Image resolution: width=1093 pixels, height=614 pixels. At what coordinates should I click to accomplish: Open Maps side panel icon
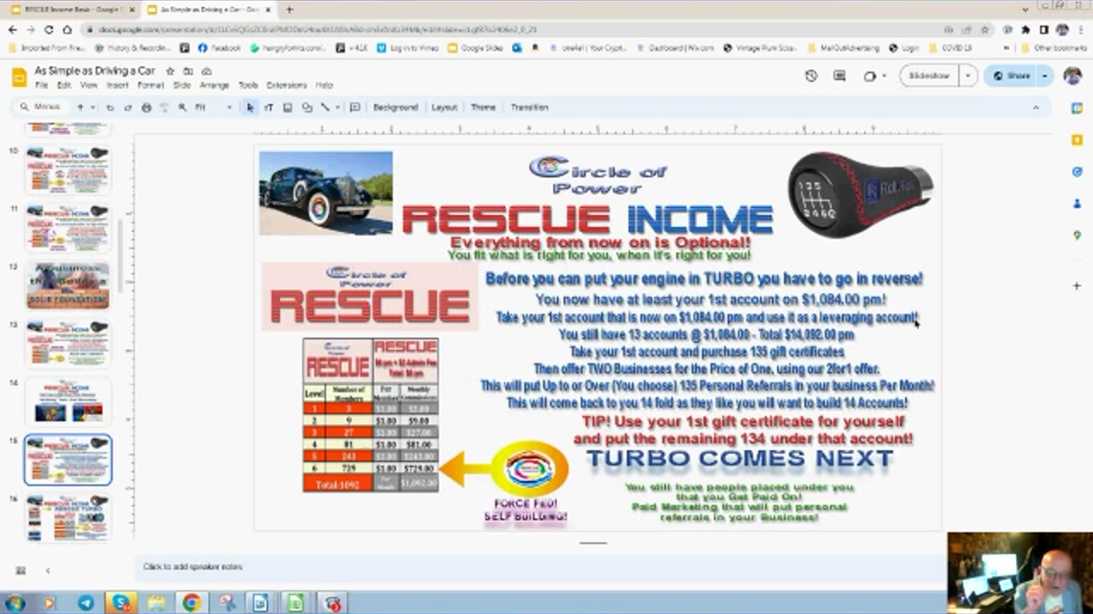(1078, 235)
